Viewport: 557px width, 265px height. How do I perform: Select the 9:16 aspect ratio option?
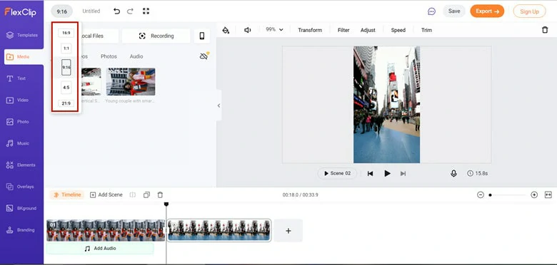click(66, 67)
